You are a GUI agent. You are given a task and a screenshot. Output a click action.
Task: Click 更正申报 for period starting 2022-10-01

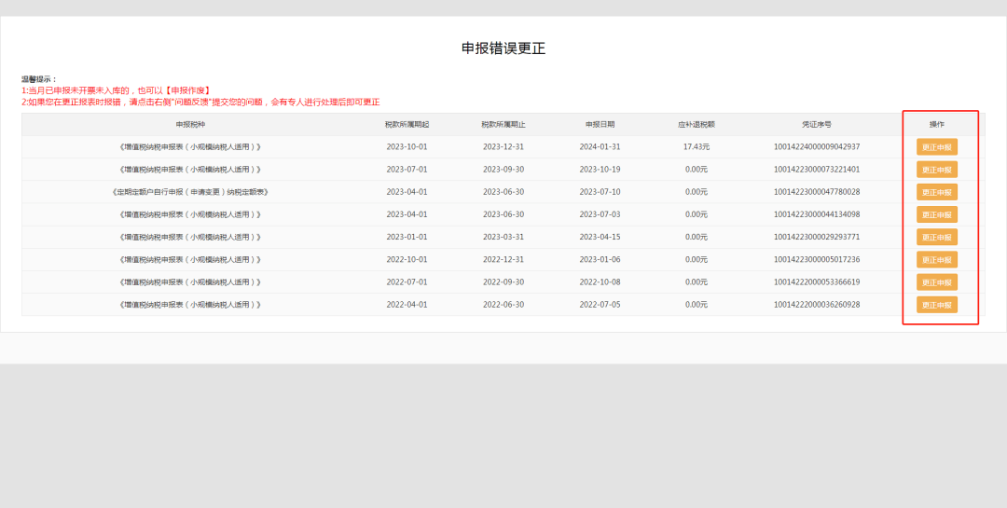(936, 259)
